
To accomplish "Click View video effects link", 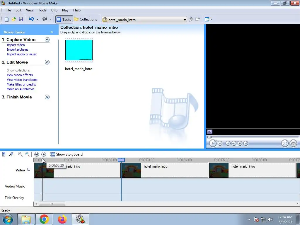I will pyautogui.click(x=20, y=75).
